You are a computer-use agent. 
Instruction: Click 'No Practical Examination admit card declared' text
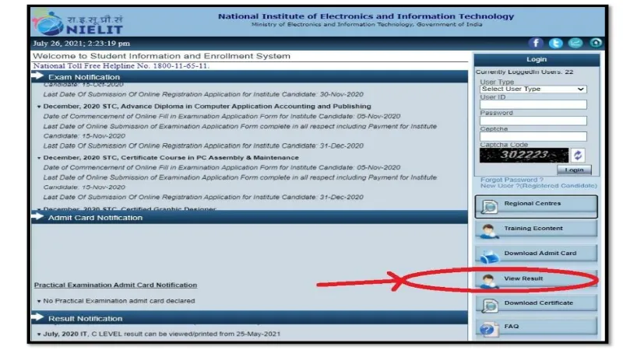pyautogui.click(x=119, y=301)
